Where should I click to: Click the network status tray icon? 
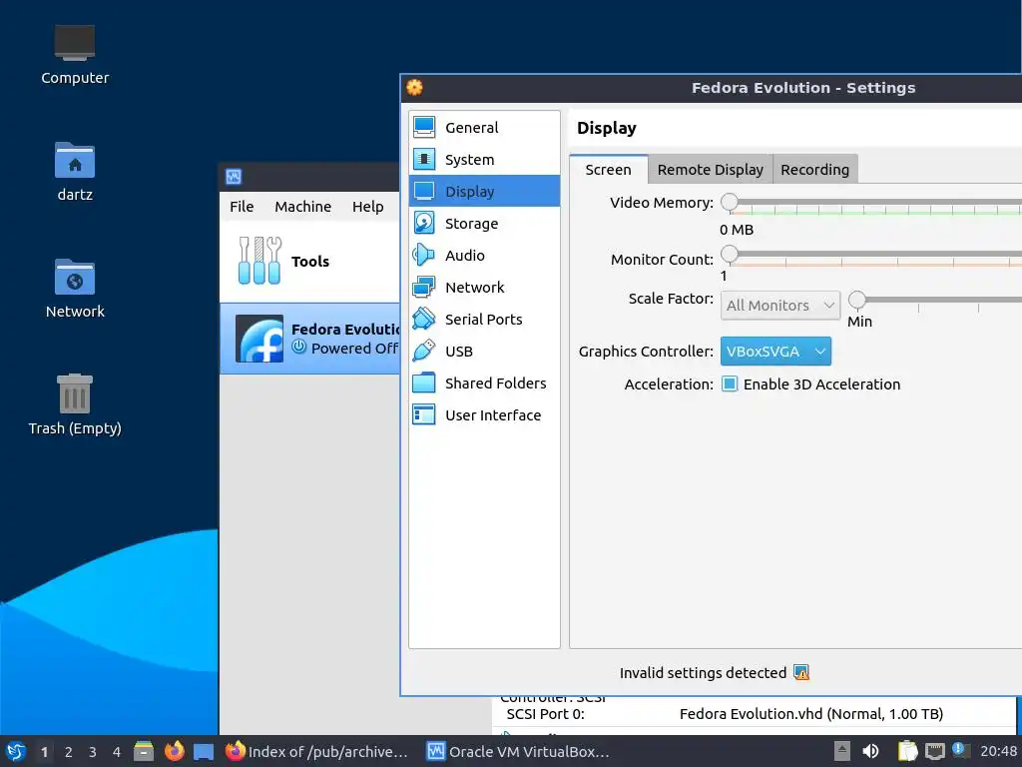[934, 751]
